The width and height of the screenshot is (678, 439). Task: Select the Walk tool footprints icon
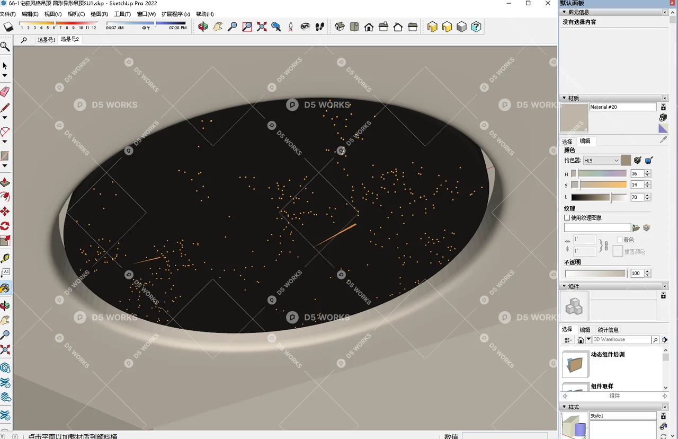click(x=319, y=27)
